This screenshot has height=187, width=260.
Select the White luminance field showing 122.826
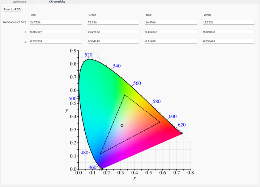tap(229, 22)
